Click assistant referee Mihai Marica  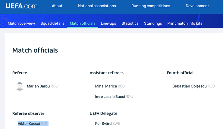(106, 86)
